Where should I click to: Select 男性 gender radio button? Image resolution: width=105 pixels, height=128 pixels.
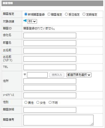pyautogui.click(x=26, y=103)
